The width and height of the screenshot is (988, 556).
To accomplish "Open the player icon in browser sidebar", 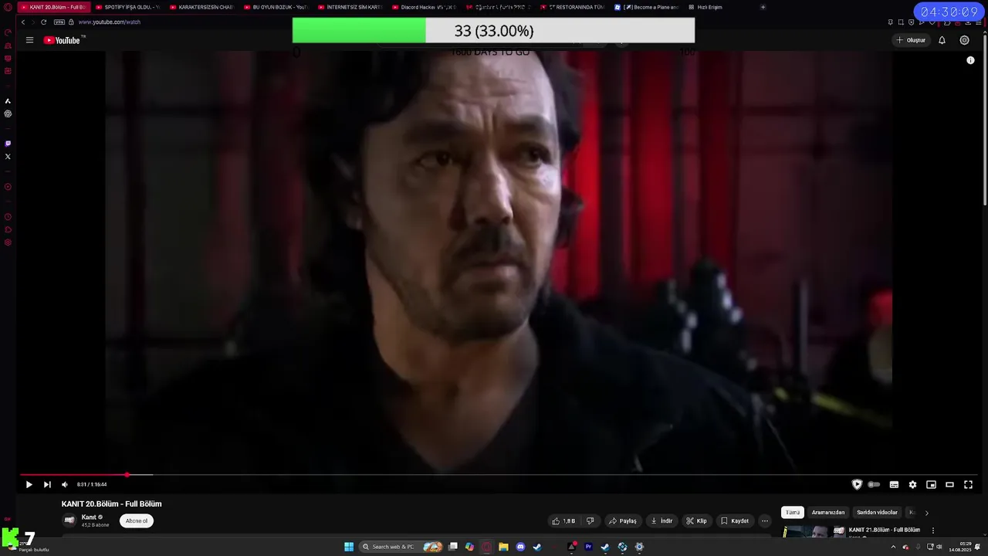I will [8, 187].
